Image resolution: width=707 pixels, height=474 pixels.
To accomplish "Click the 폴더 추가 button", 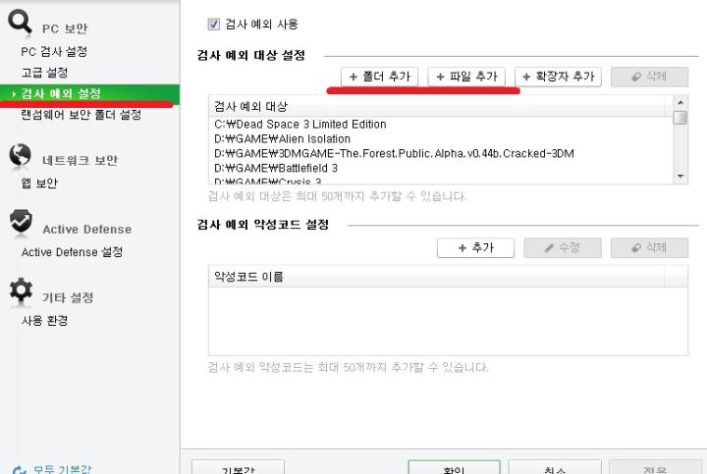I will point(380,77).
